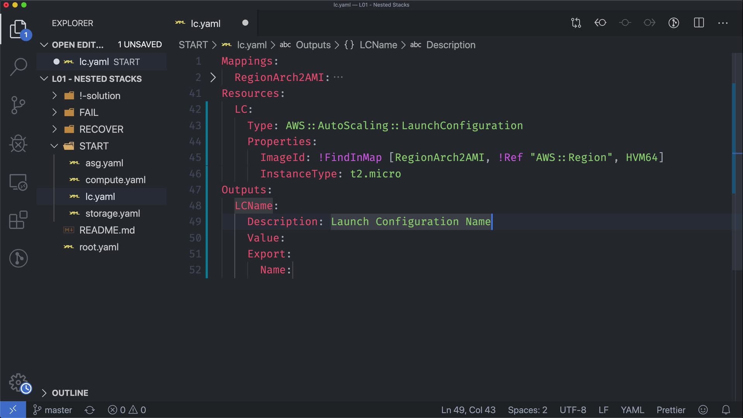743x418 pixels.
Task: Click the Compare Changes toolbar icon
Action: pos(576,23)
